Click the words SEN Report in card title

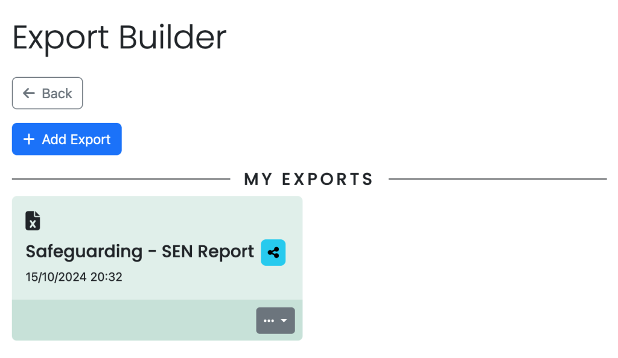pyautogui.click(x=208, y=252)
